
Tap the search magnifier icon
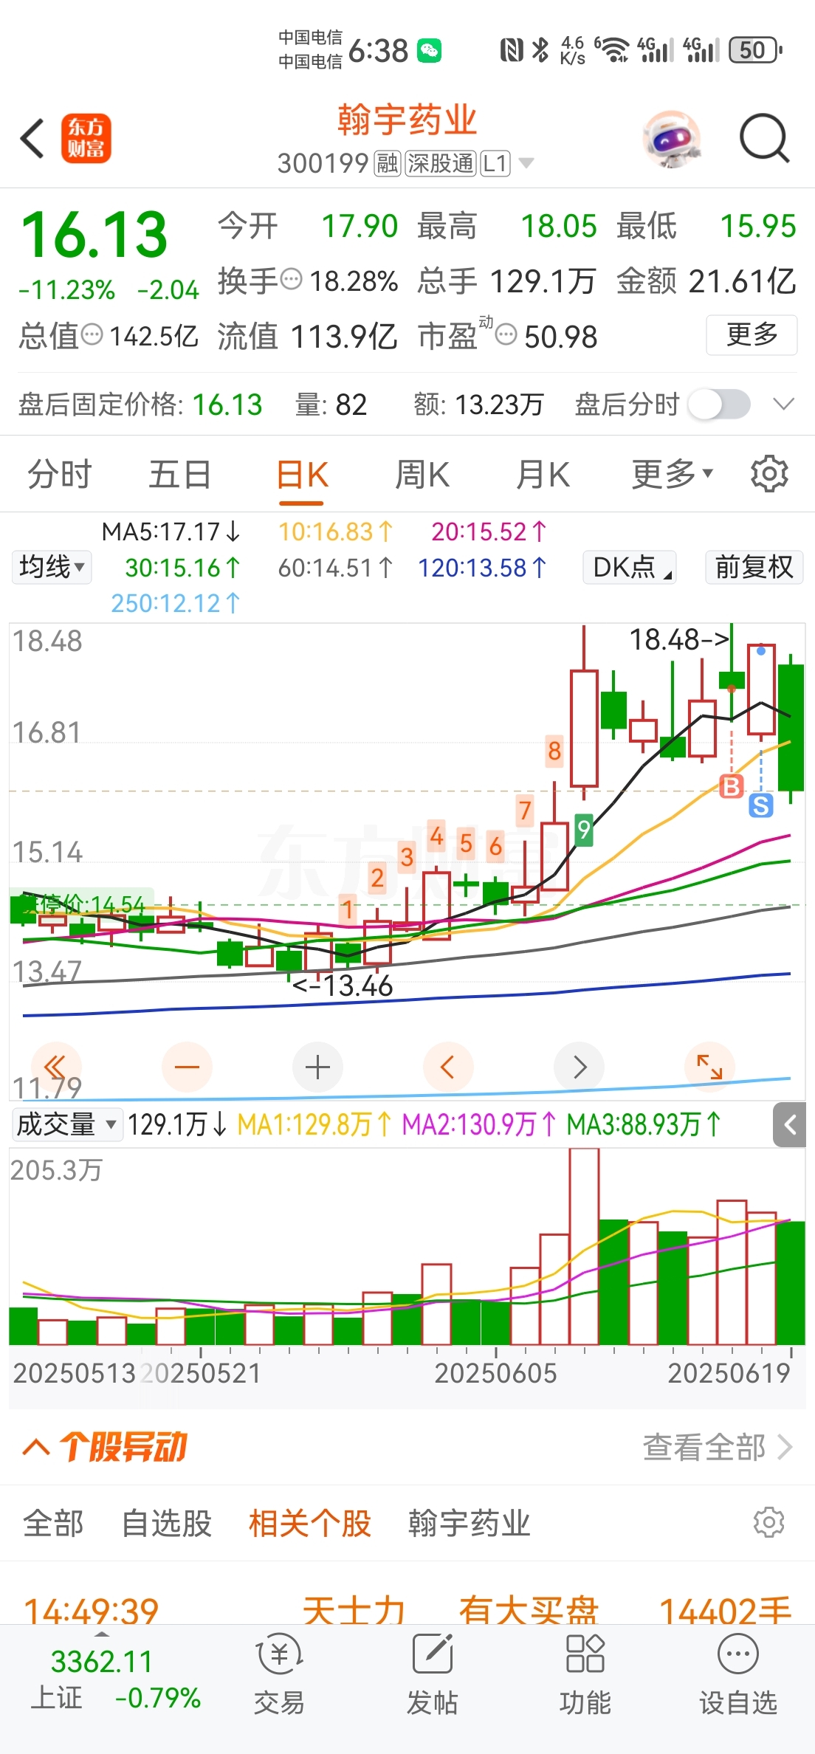765,138
